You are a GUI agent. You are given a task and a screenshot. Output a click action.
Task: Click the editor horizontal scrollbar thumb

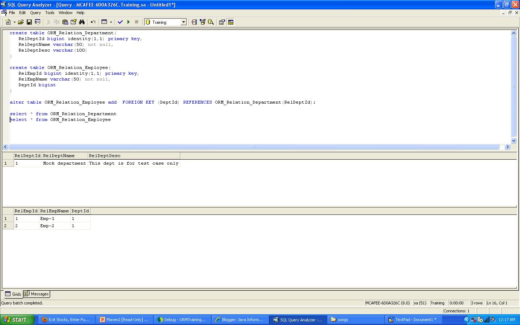254,147
